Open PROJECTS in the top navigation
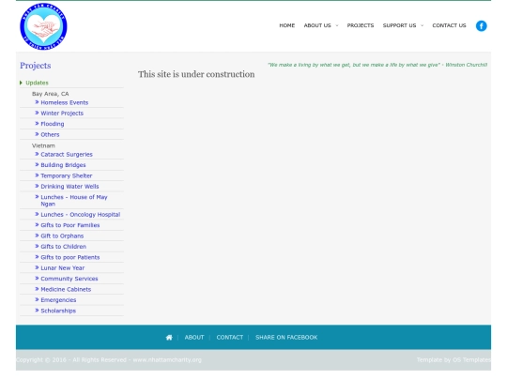 pos(361,25)
